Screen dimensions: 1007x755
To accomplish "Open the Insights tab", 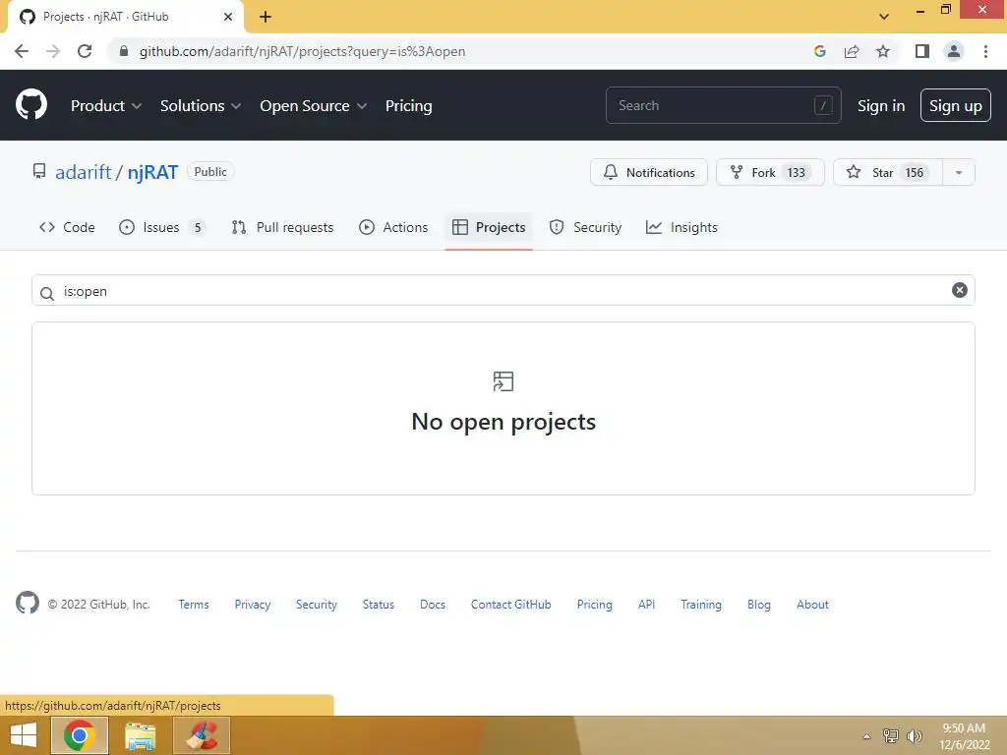I will point(681,227).
